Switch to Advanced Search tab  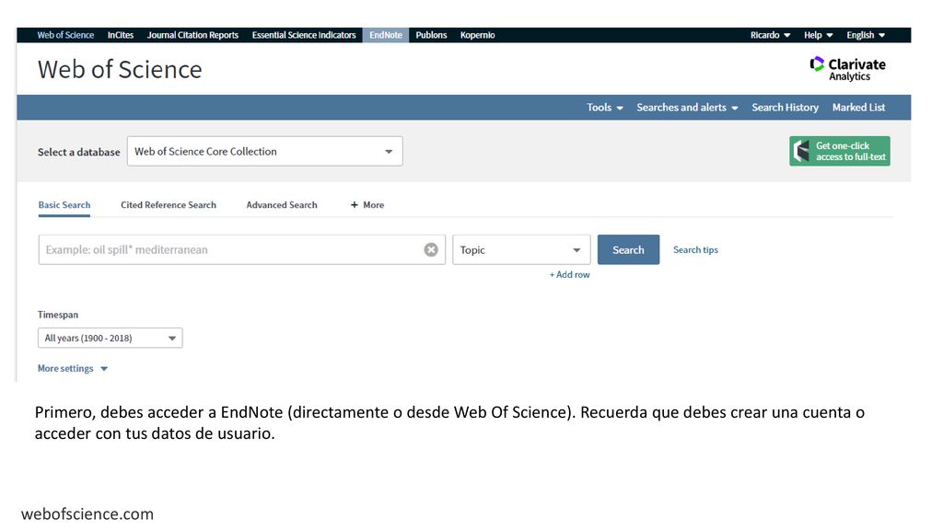(x=282, y=205)
